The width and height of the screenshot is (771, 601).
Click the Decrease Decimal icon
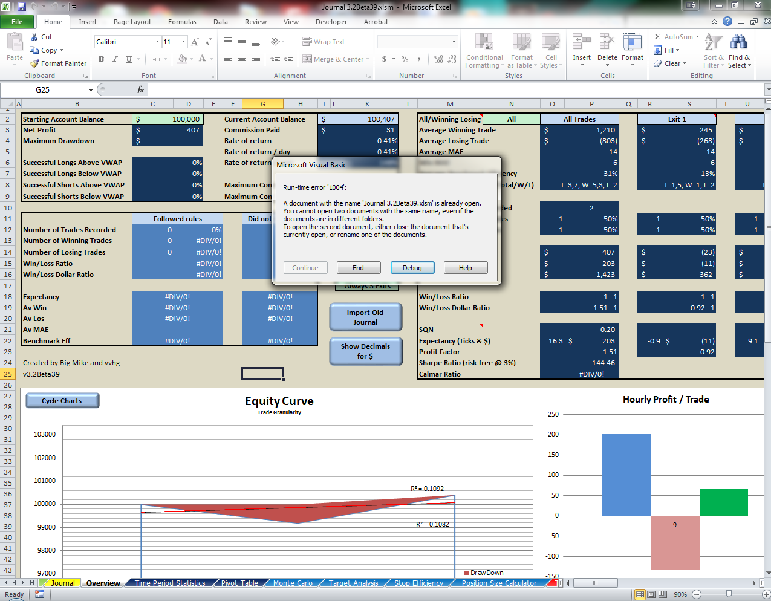[x=452, y=59]
